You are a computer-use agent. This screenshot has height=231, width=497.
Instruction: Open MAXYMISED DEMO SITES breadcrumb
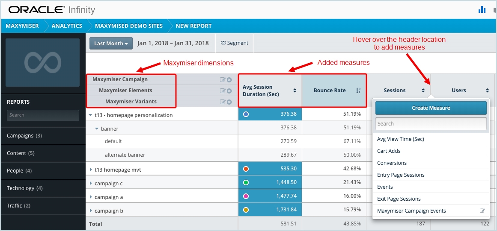[129, 26]
